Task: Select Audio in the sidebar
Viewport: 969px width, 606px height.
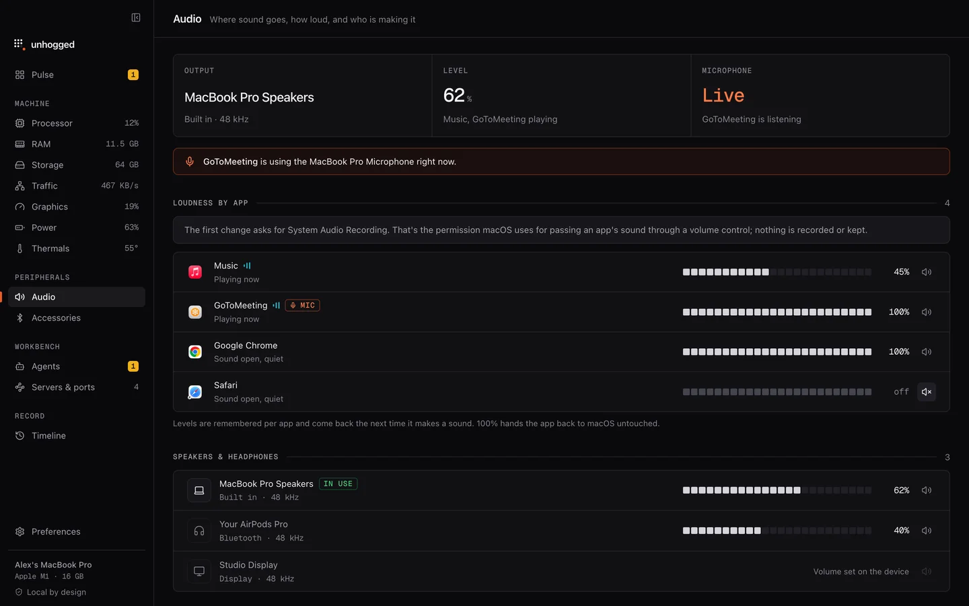Action: click(77, 297)
